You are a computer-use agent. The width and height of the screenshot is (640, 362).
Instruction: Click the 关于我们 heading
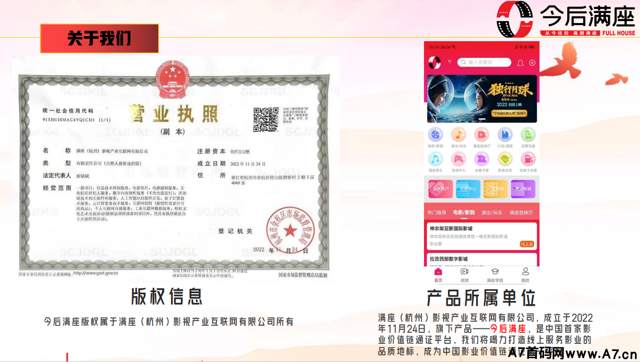click(99, 38)
